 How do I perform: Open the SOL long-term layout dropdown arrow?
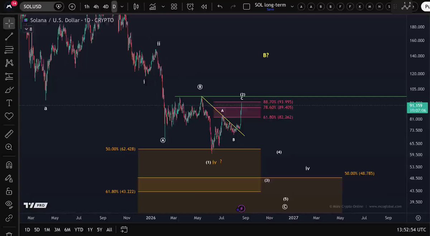coord(292,6)
